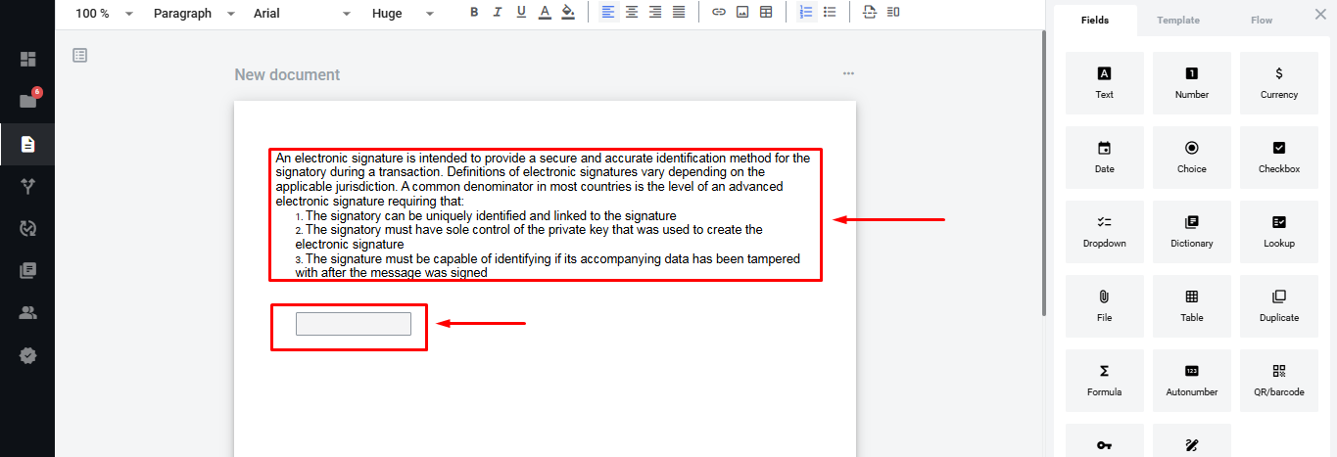This screenshot has height=457, width=1337.
Task: Switch to the Template tab
Action: [x=1177, y=21]
